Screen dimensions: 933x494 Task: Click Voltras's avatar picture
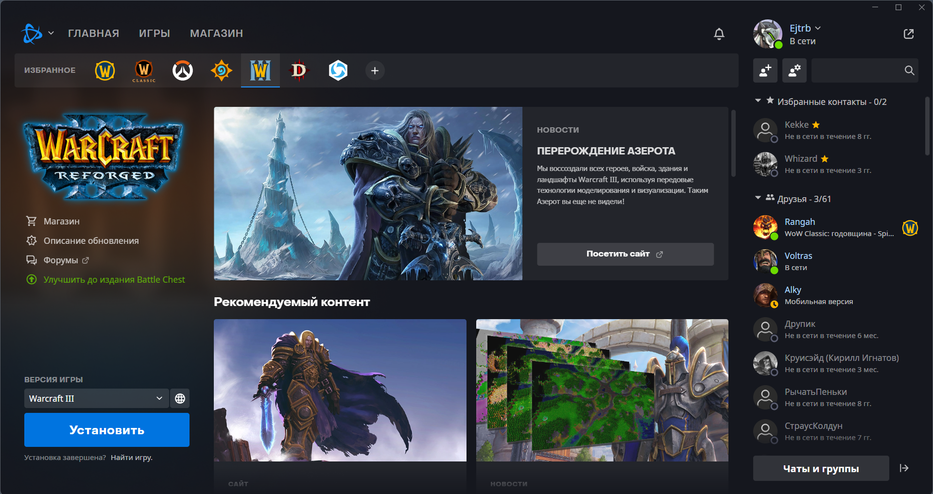click(765, 261)
